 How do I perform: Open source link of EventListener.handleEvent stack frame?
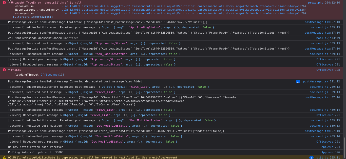[x=184, y=10]
